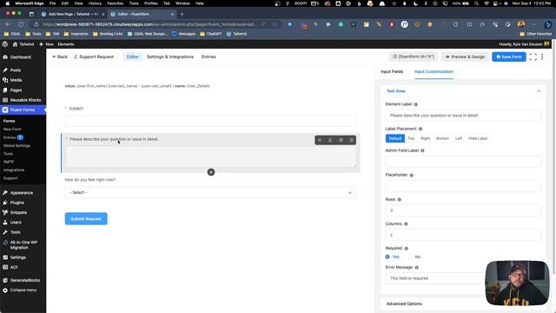This screenshot has height=313, width=556.
Task: Click the info icon beside Error Message
Action: (417, 268)
